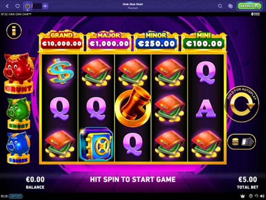Click the green Deposit button at top
The height and width of the screenshot is (200, 266).
click(x=249, y=6)
